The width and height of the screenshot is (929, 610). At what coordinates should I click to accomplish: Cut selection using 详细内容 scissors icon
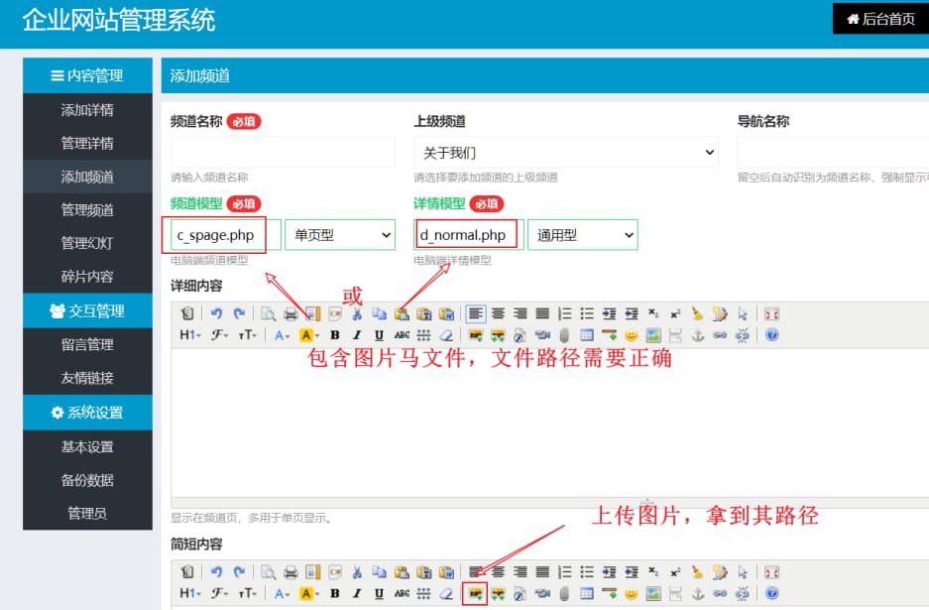click(x=357, y=313)
